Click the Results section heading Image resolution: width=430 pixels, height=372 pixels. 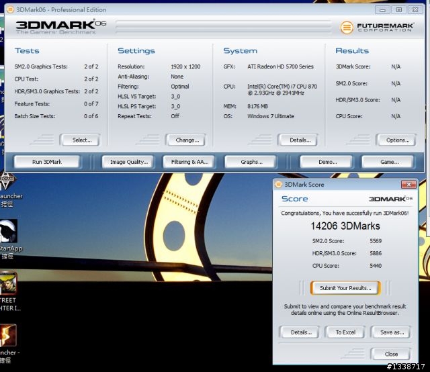tap(352, 51)
